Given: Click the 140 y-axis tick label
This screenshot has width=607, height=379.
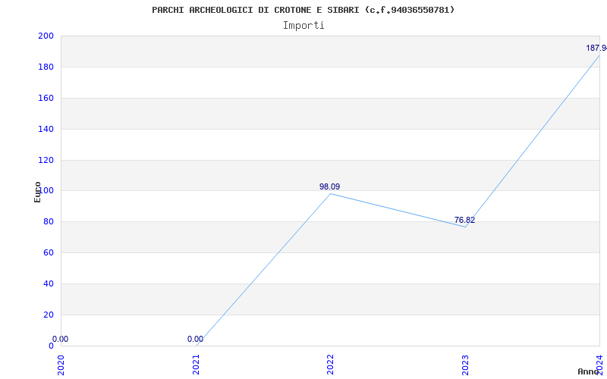Looking at the screenshot, I should click(46, 129).
